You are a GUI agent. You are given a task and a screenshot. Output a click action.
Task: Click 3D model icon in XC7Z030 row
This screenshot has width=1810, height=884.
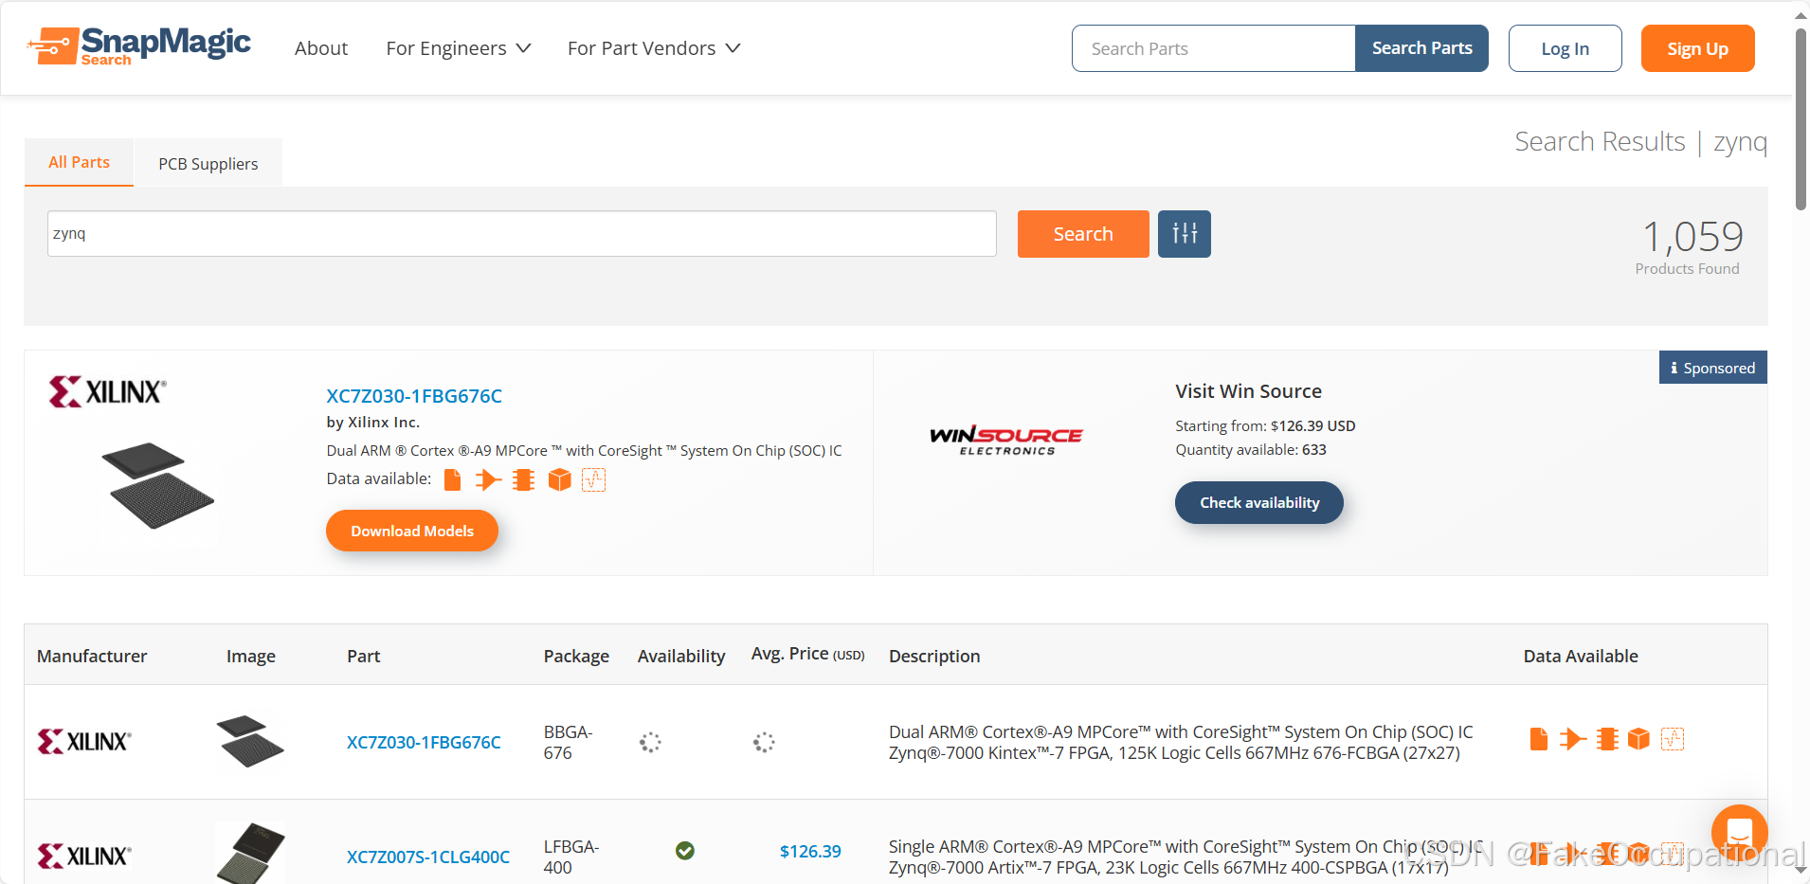click(1638, 739)
